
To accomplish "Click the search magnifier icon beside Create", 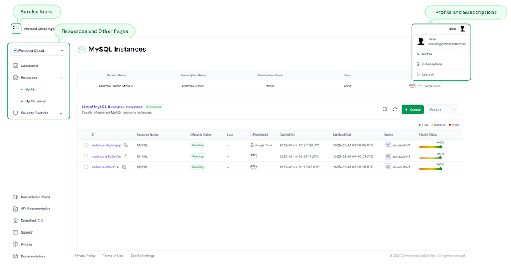I will point(385,109).
